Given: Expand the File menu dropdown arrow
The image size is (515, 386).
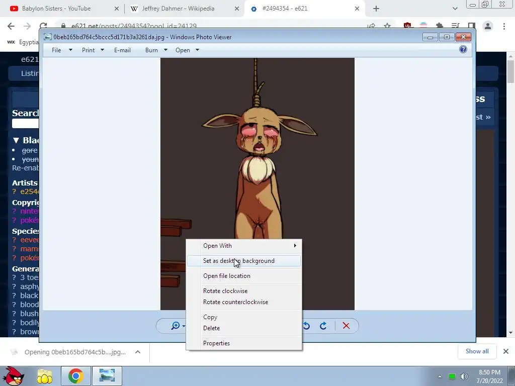Looking at the screenshot, I should tap(70, 50).
